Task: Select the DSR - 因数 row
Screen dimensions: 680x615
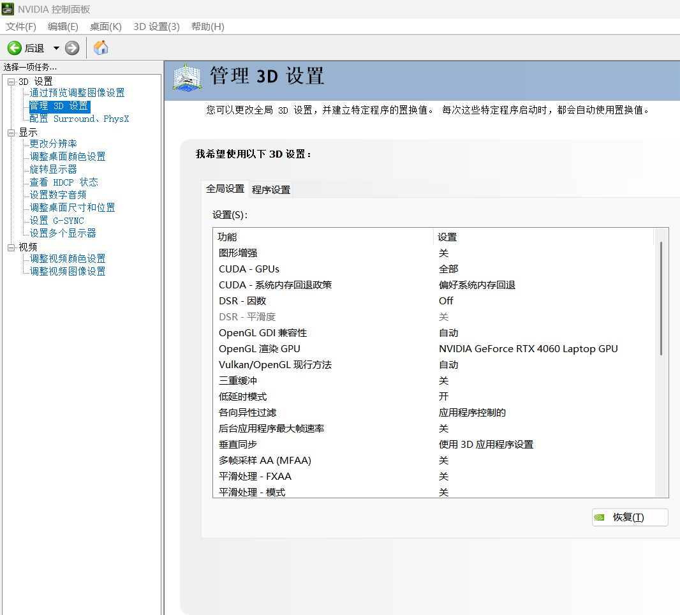Action: [434, 301]
